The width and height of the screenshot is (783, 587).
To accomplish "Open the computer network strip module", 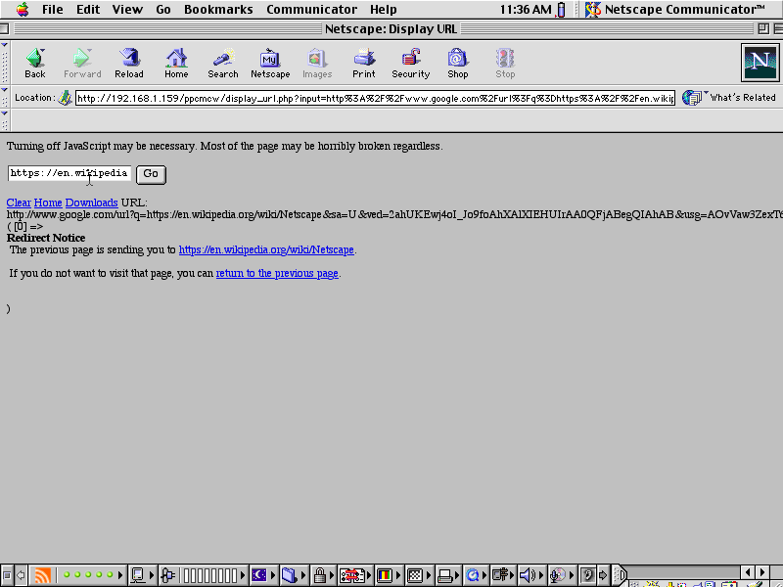I will (142, 575).
